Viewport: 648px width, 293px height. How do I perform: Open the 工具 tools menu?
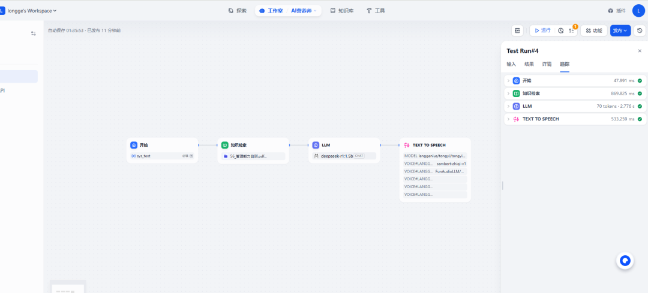(376, 11)
